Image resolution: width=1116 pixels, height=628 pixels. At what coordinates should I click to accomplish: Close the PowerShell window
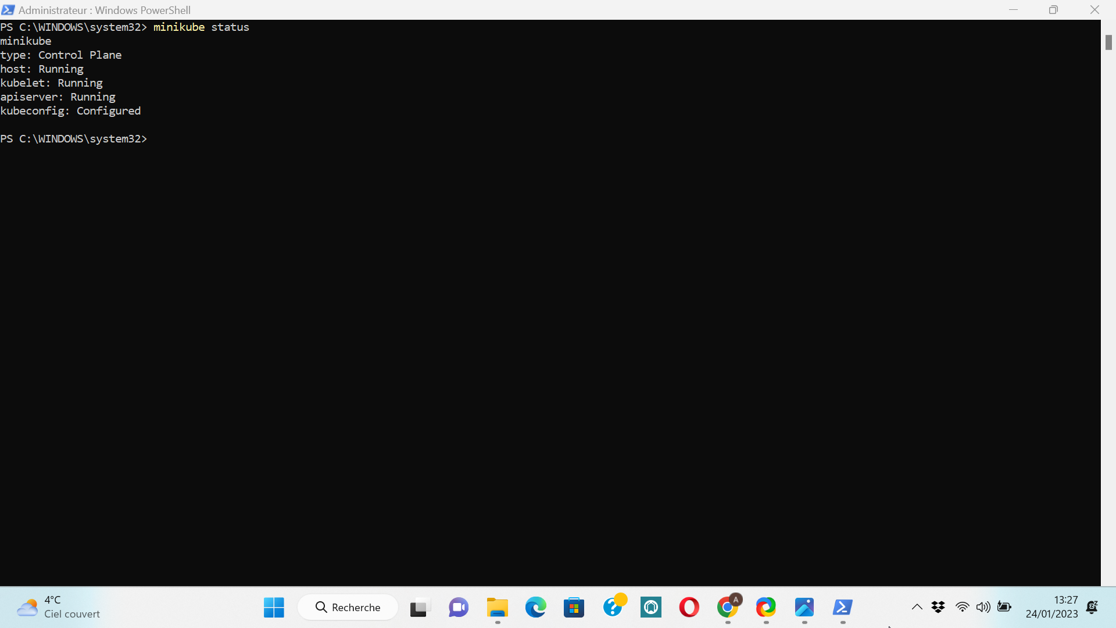click(x=1094, y=10)
